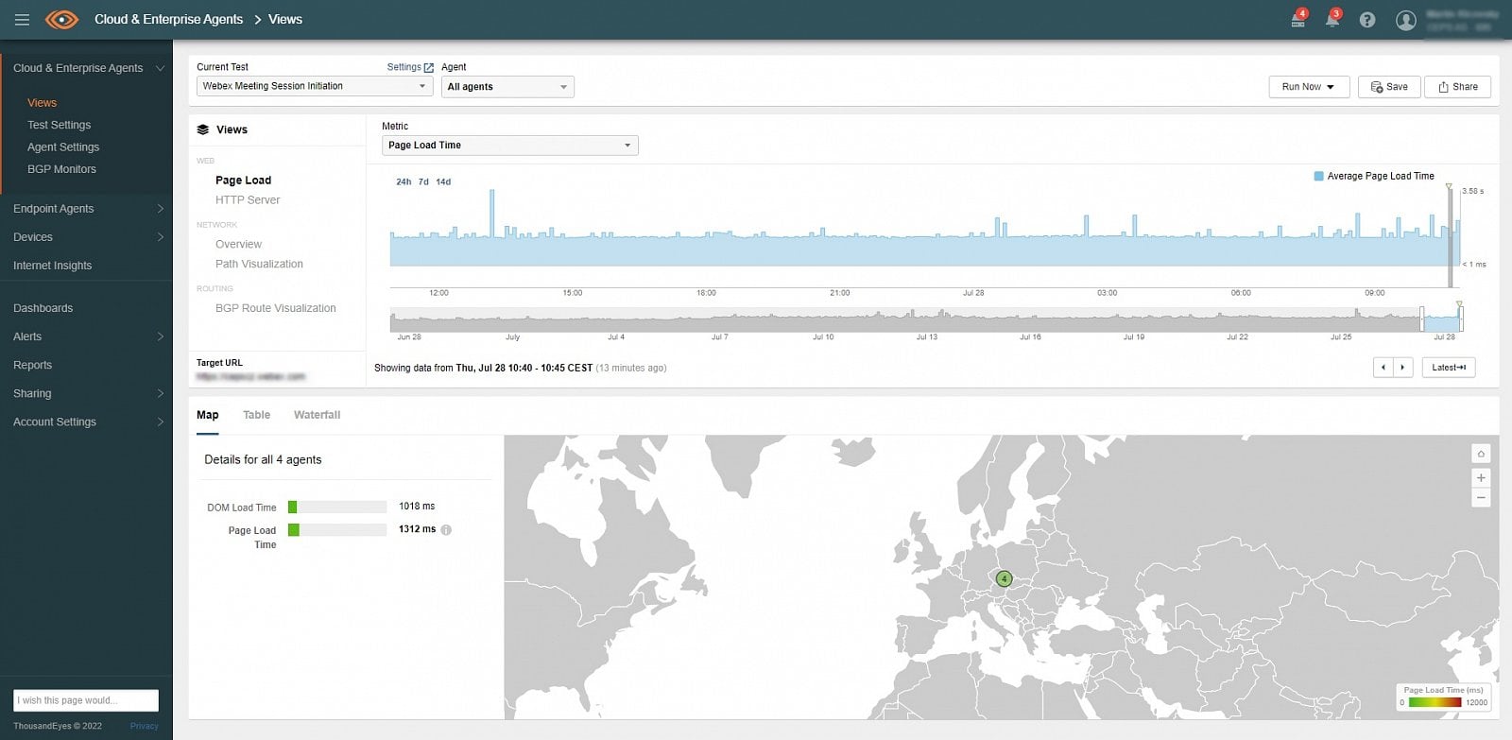
Task: Set time range to 24h
Action: (404, 181)
